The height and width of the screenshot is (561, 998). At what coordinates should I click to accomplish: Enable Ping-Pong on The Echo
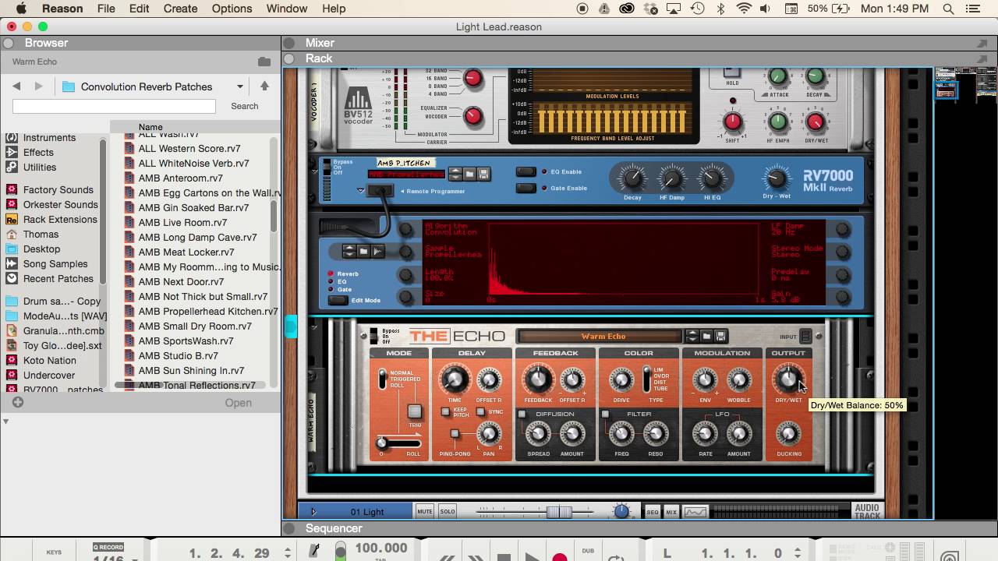click(x=454, y=433)
